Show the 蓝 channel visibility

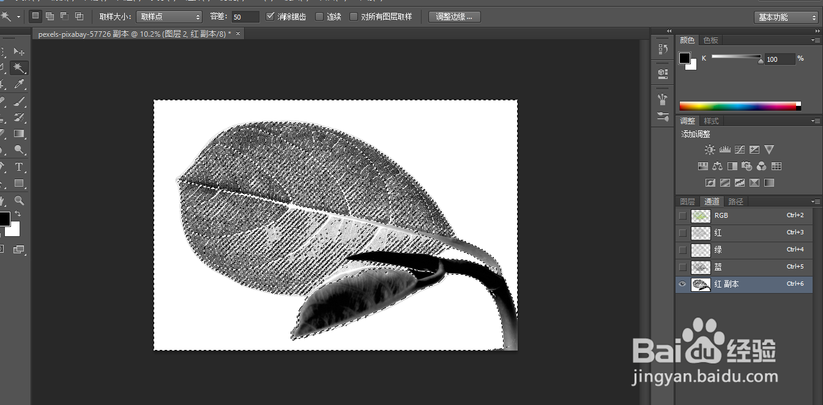coord(683,267)
